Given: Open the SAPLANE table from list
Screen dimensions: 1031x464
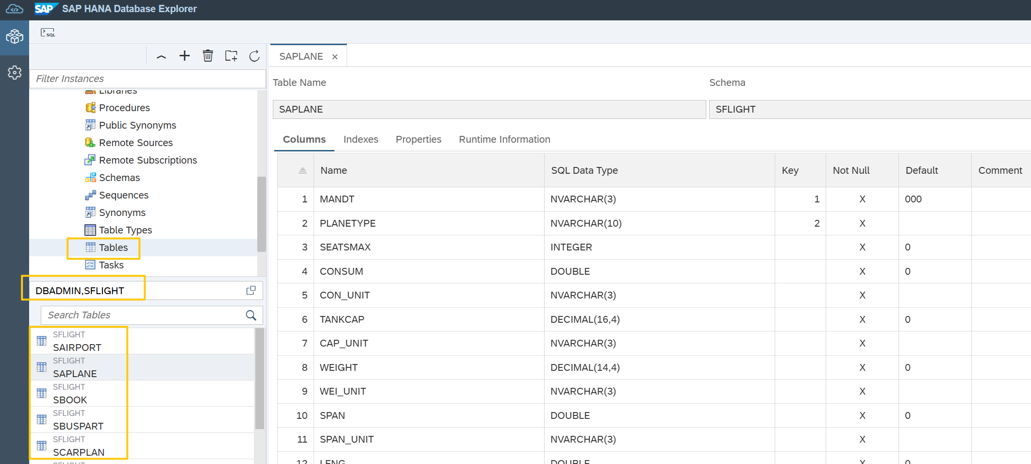Looking at the screenshot, I should click(x=142, y=367).
